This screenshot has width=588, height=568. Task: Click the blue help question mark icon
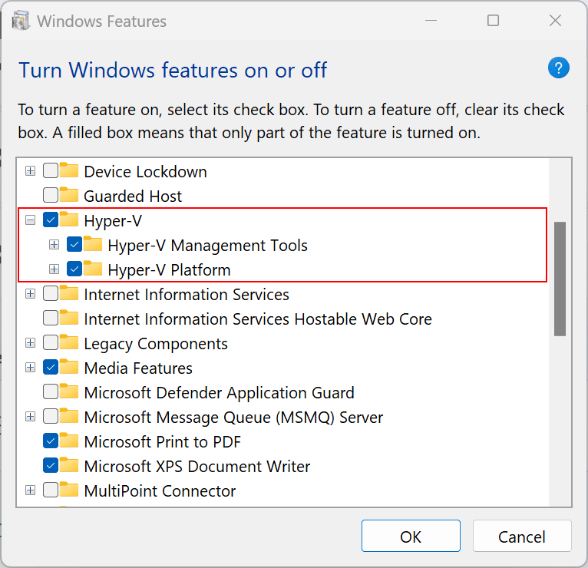[x=558, y=68]
